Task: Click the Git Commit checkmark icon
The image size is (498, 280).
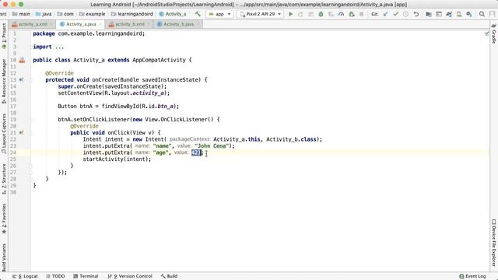Action: click(395, 14)
